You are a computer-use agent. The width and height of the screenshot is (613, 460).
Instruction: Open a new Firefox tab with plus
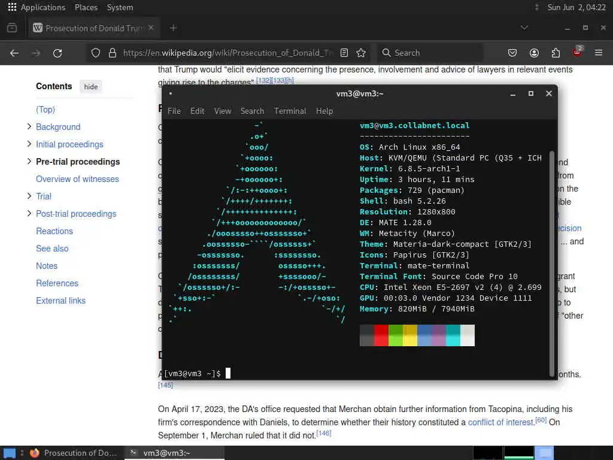tap(173, 28)
